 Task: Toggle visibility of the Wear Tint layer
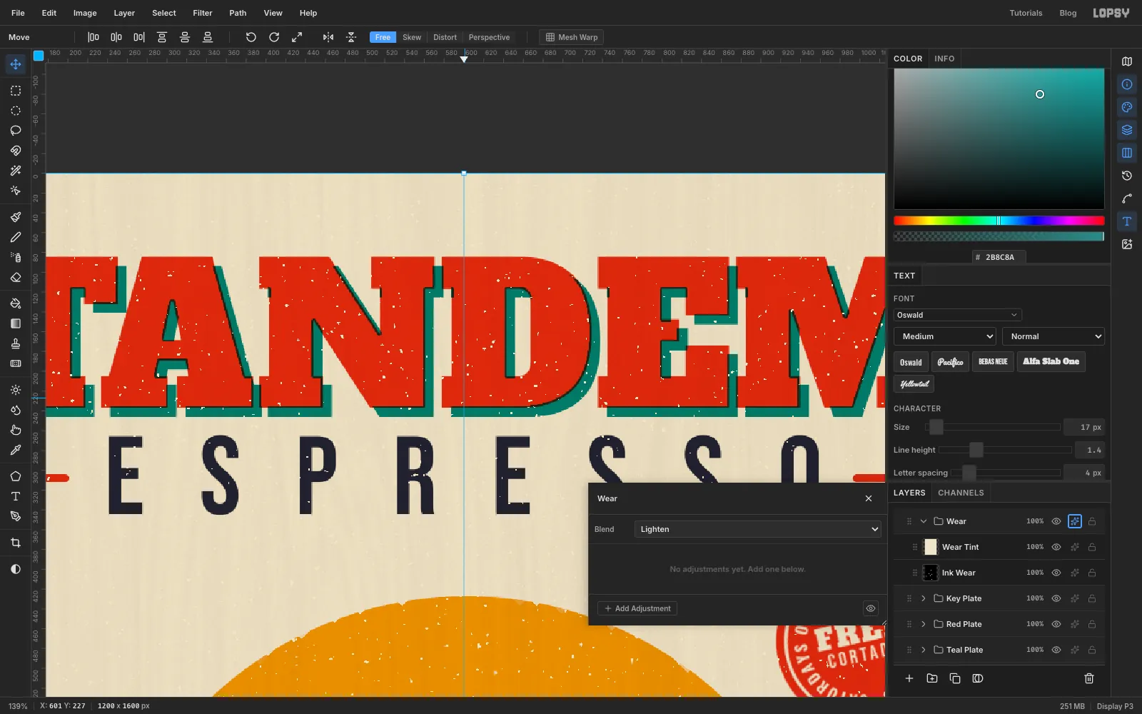[x=1056, y=547]
